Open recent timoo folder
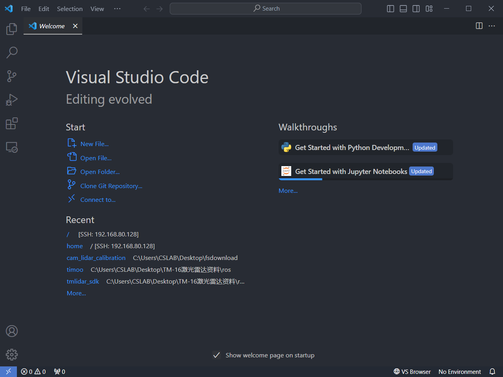The image size is (503, 377). pyautogui.click(x=75, y=270)
